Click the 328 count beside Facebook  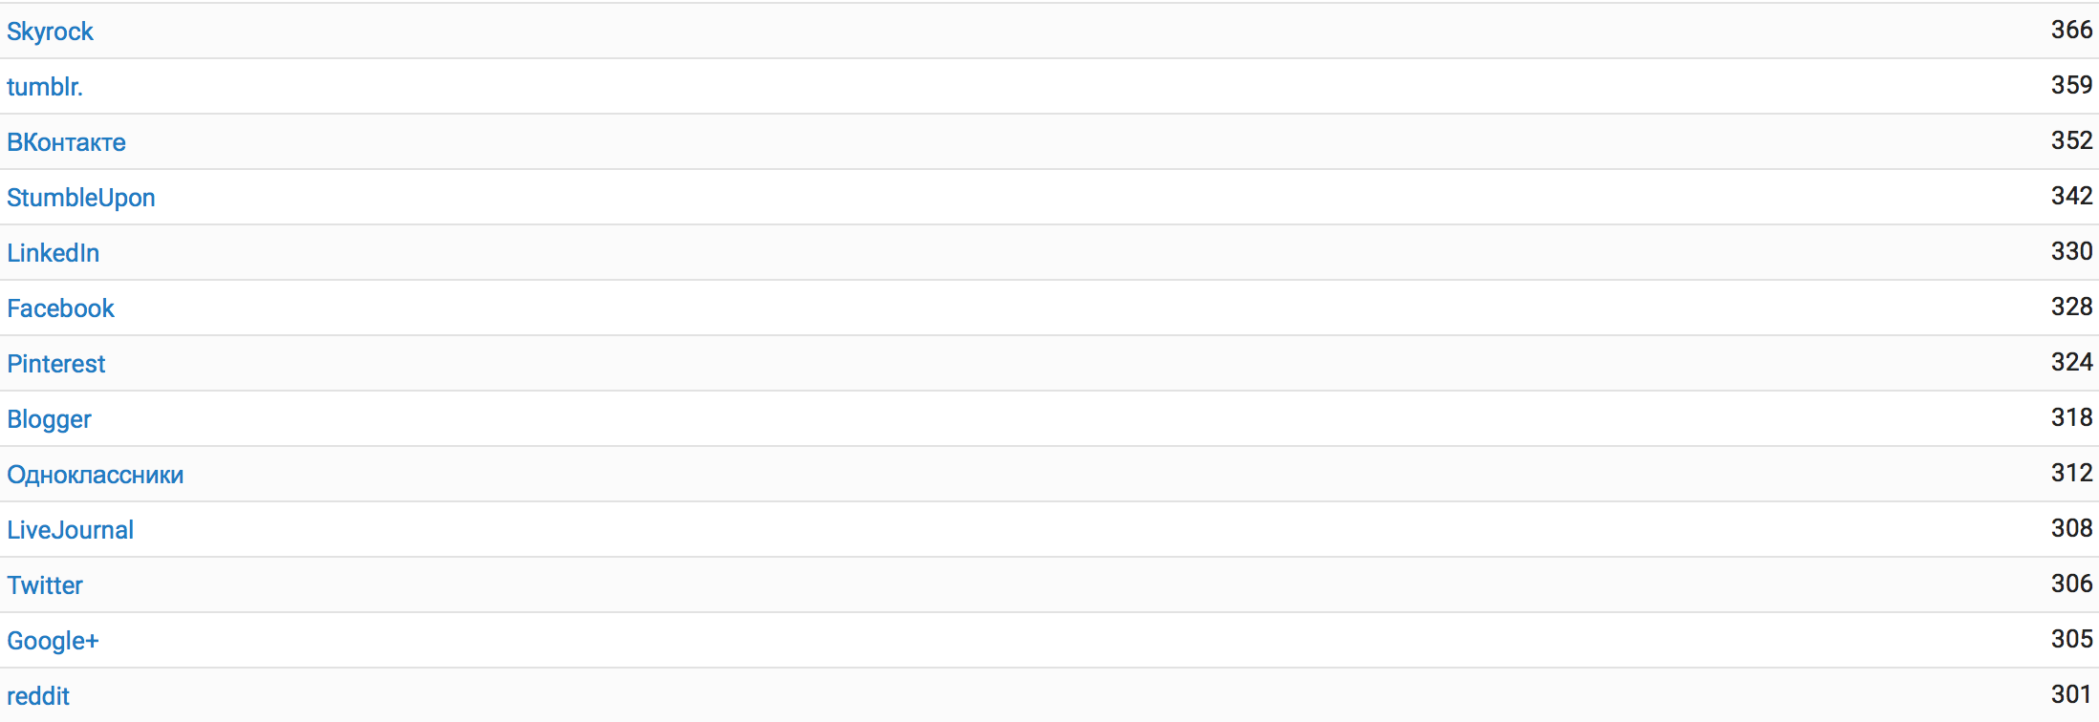coord(2071,307)
